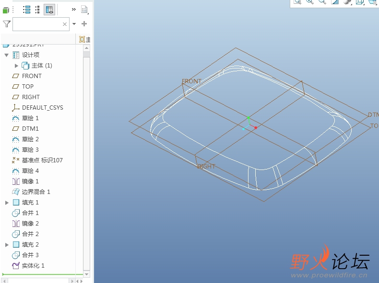Click the funnel filter icon

[7, 24]
